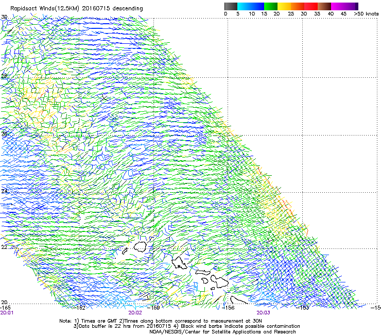Select the "20" latitude axis label
The width and height of the screenshot is (381, 335).
(4, 302)
